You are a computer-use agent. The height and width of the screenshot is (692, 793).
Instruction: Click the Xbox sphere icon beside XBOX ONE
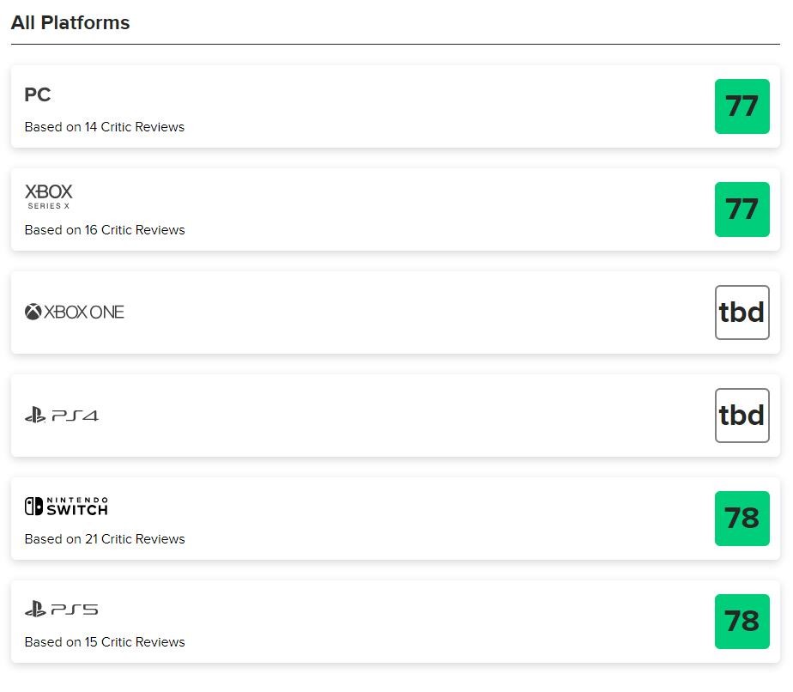click(x=33, y=313)
